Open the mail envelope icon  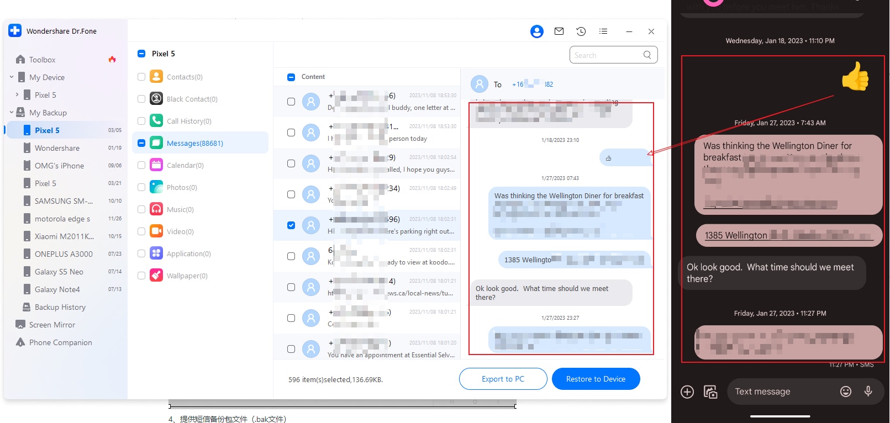(x=559, y=31)
